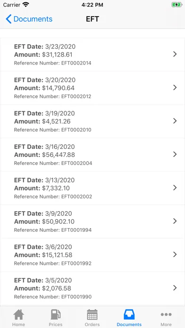
Task: Tap the EFT page title
Action: (92, 19)
